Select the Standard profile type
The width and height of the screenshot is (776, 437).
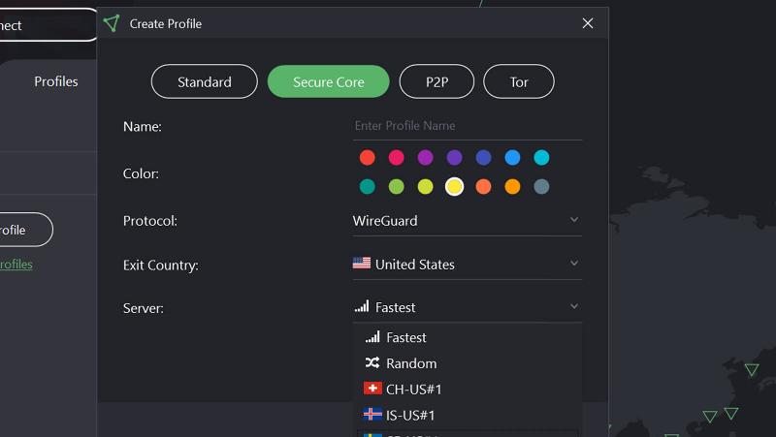coord(205,81)
